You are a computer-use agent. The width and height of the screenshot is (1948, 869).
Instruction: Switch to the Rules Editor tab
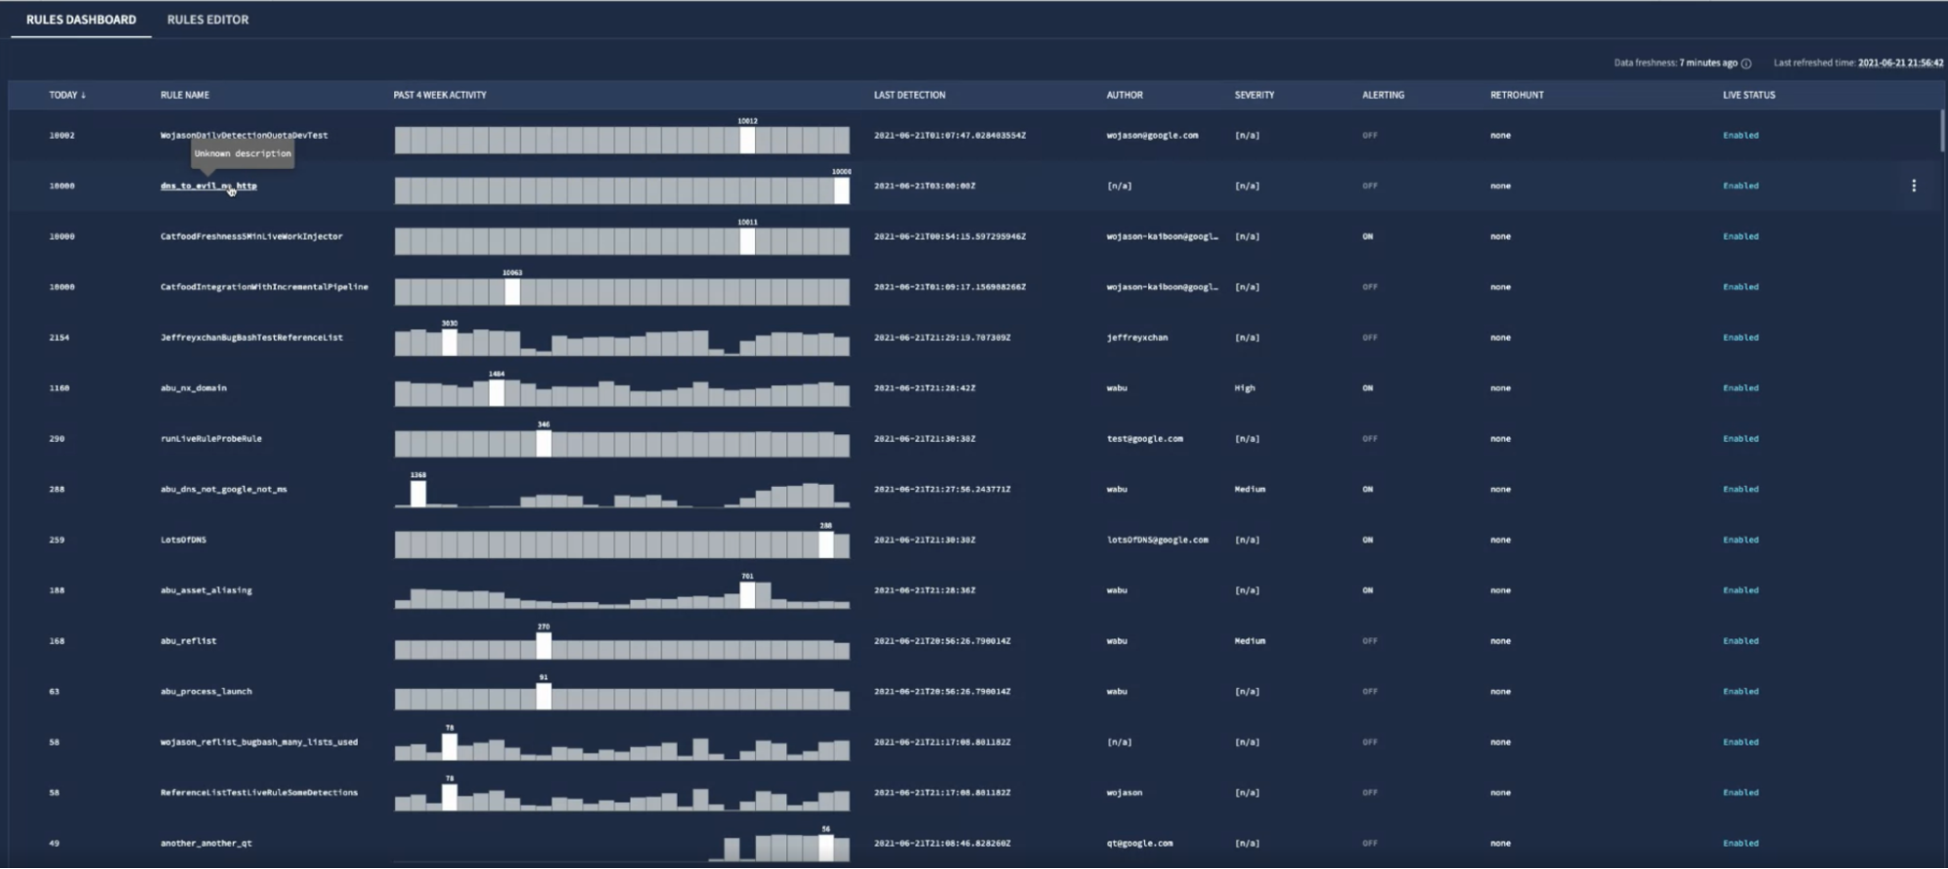coord(207,20)
